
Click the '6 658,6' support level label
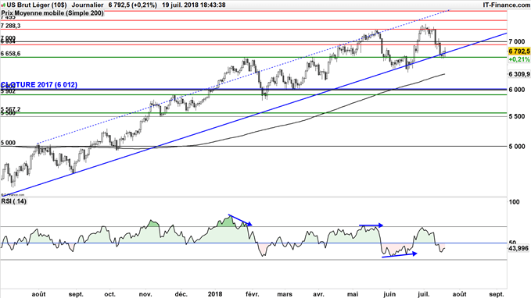(x=10, y=54)
